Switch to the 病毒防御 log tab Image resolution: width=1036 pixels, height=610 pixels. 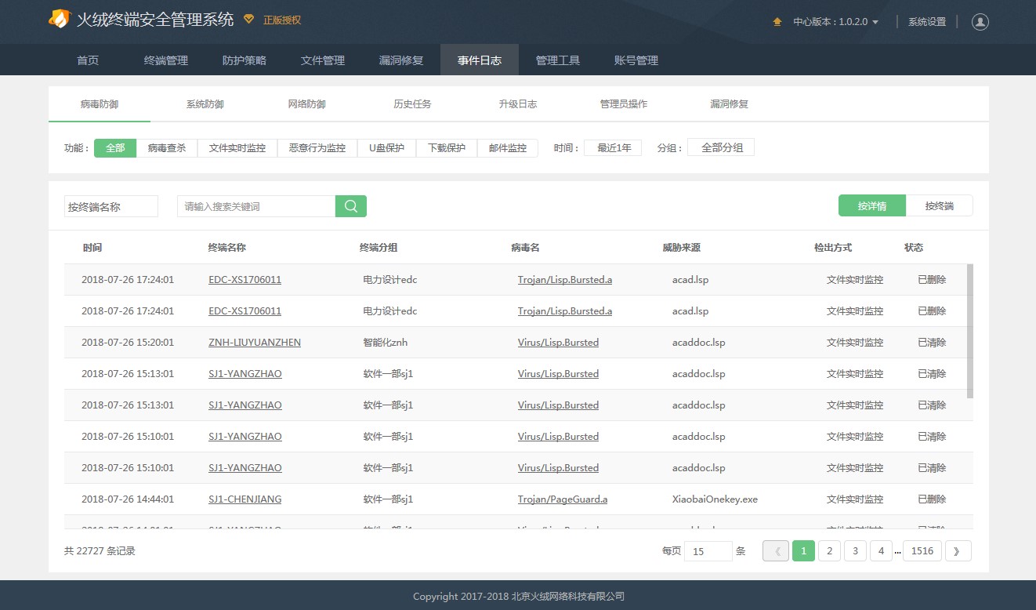[x=100, y=104]
